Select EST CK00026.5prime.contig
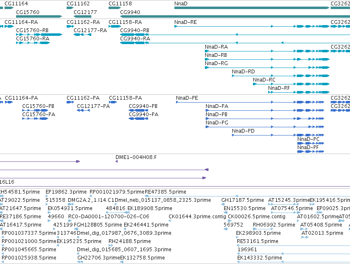The height and width of the screenshot is (264, 350). pos(257,217)
